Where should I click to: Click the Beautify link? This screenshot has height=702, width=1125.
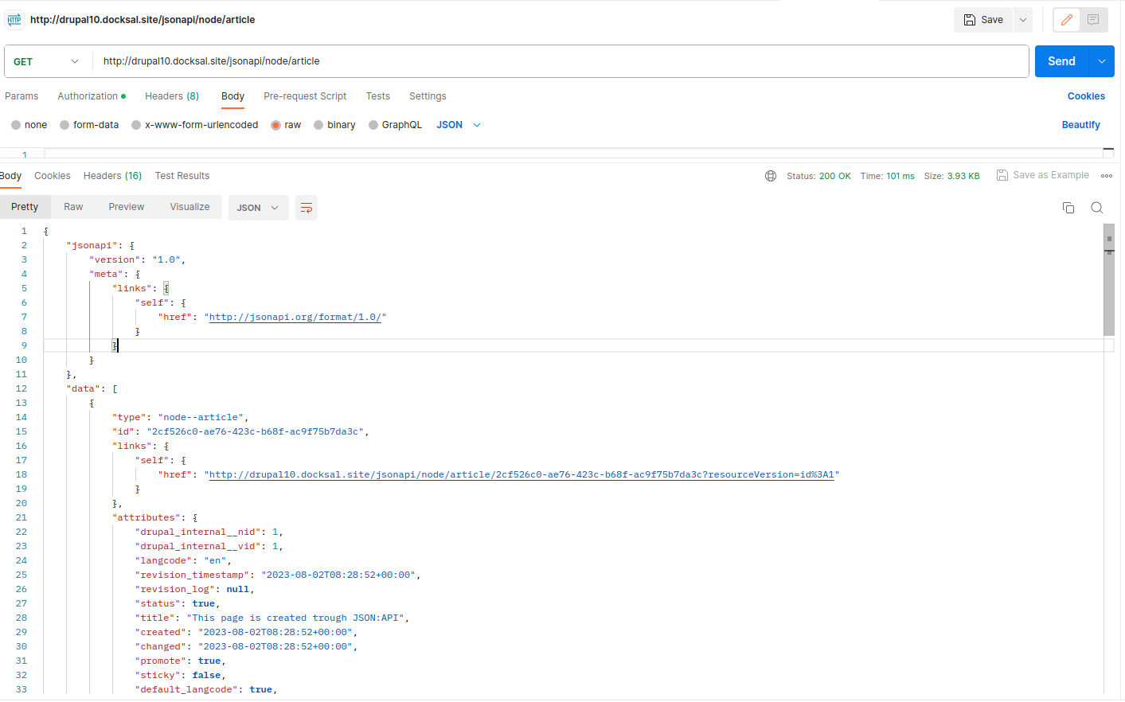point(1080,125)
